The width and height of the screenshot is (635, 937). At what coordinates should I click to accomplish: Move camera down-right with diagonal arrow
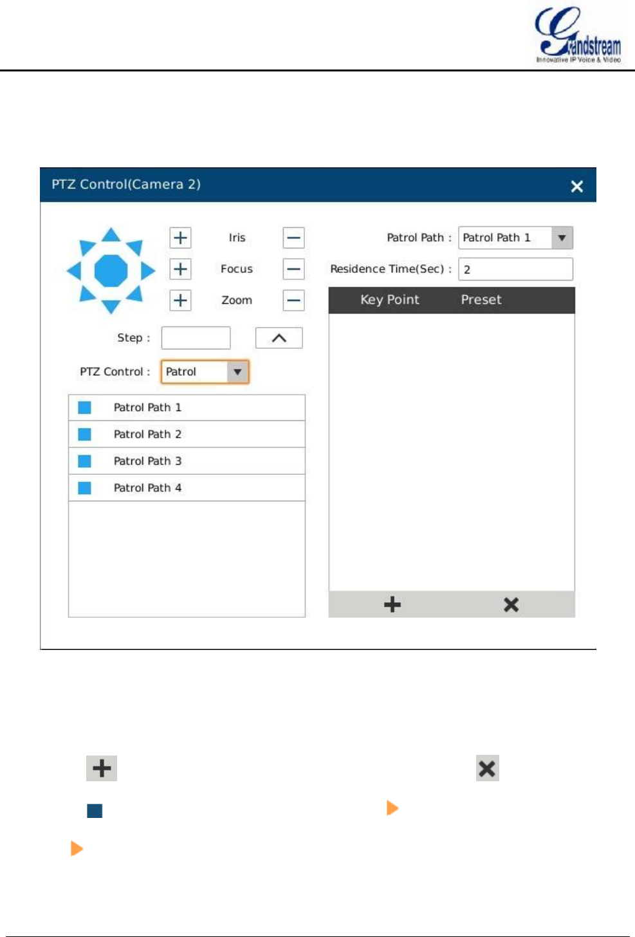click(135, 293)
